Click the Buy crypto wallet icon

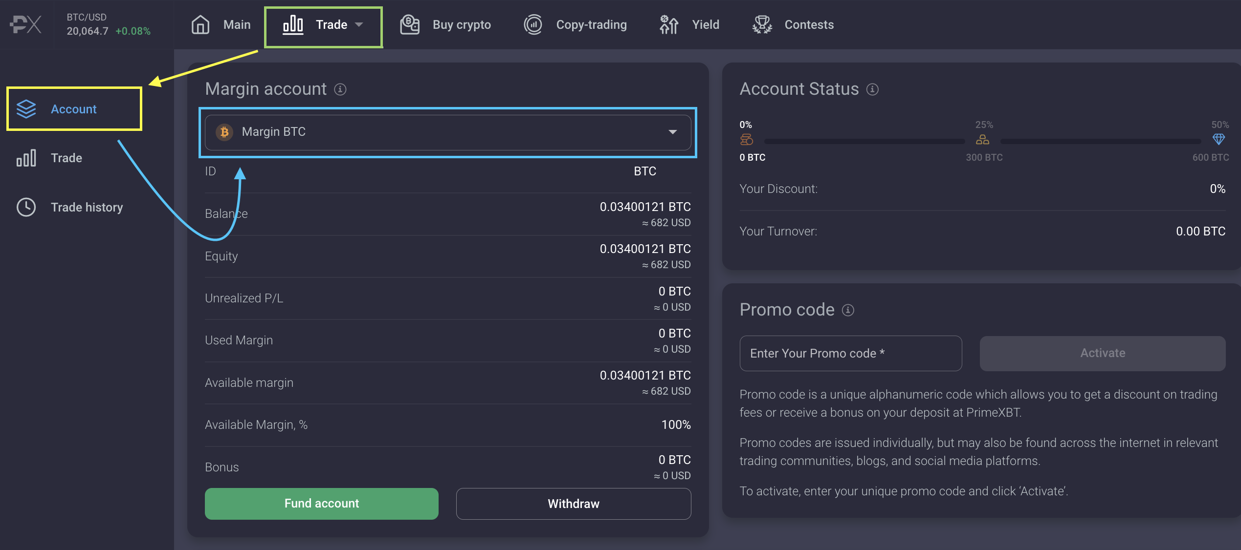point(410,24)
